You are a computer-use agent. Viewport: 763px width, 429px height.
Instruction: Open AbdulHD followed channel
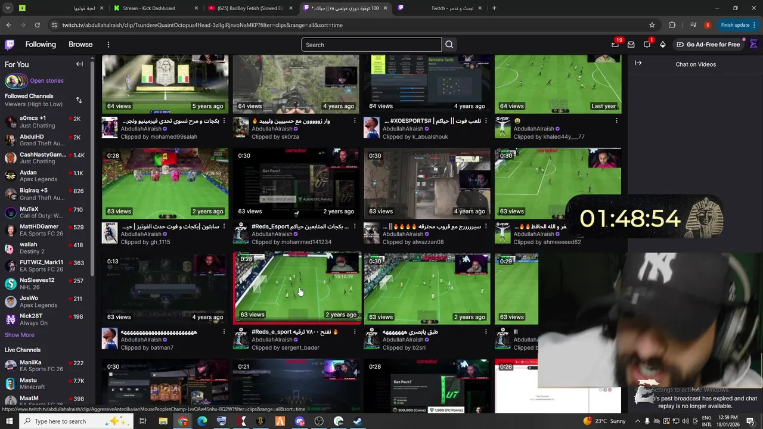coord(45,140)
